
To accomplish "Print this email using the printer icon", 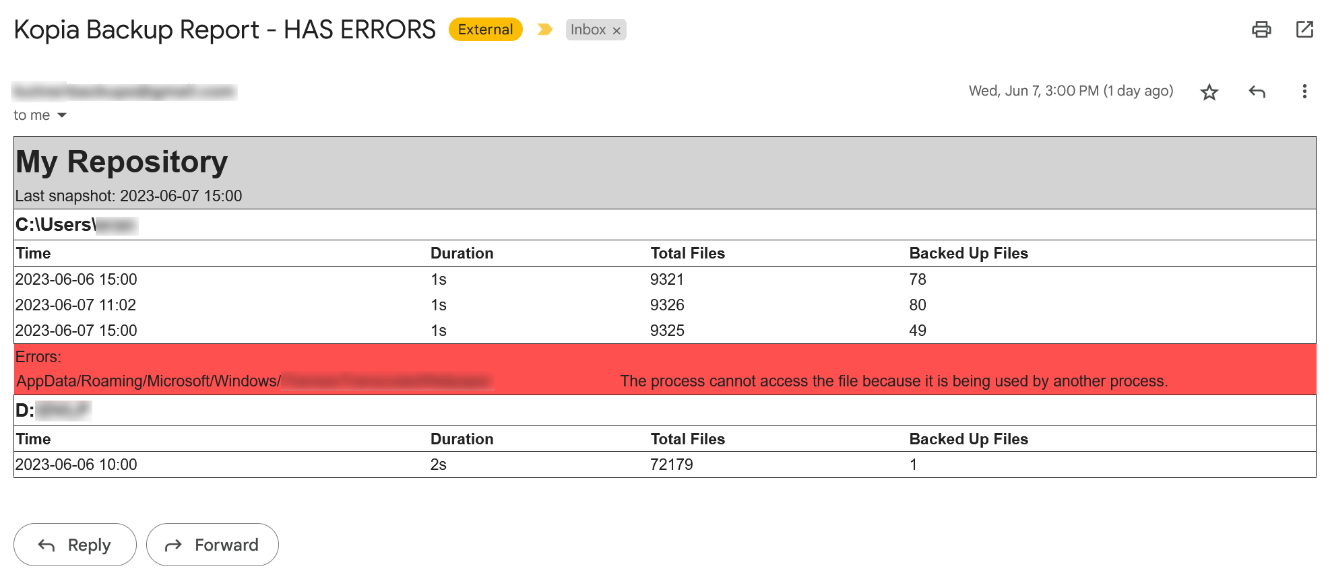I will (x=1261, y=30).
